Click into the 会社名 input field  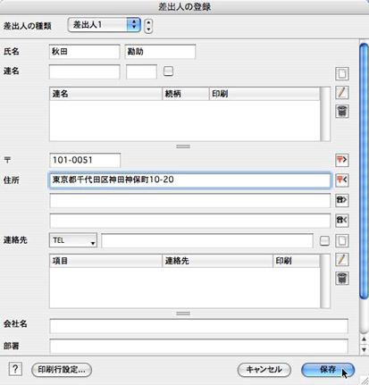point(198,326)
